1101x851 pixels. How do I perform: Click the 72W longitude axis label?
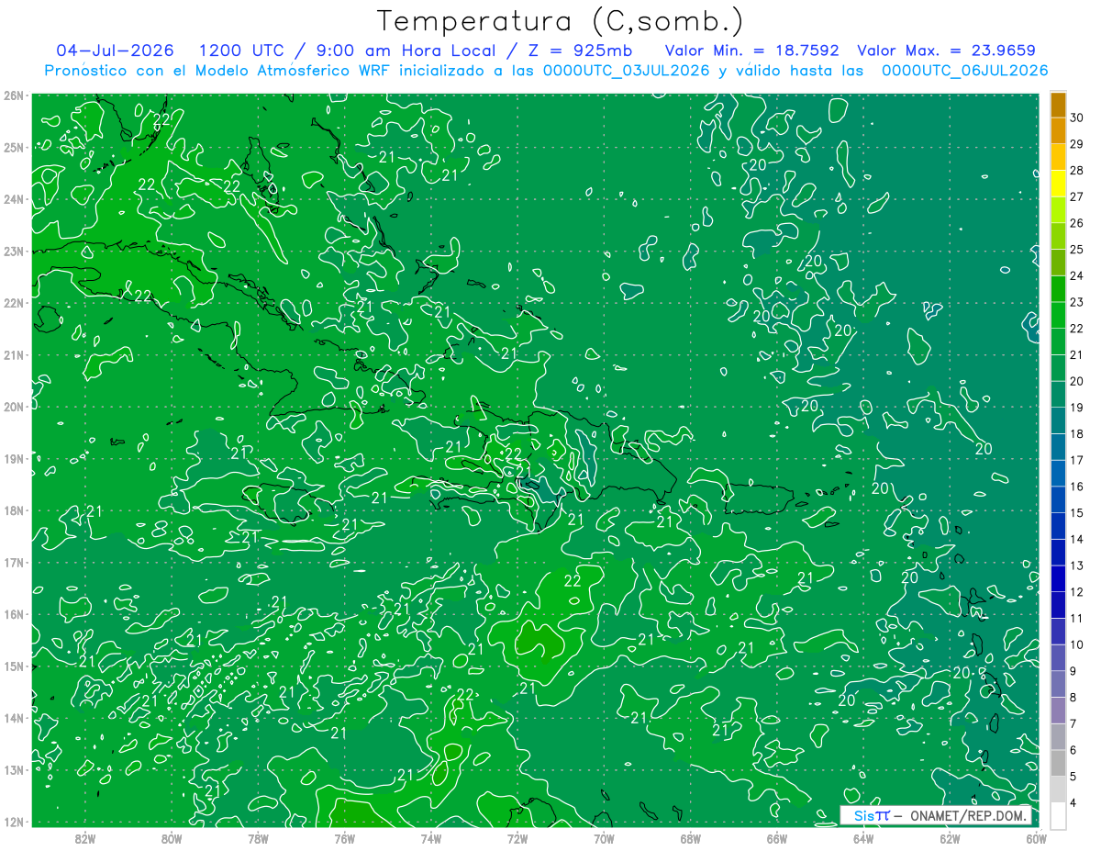pyautogui.click(x=517, y=838)
